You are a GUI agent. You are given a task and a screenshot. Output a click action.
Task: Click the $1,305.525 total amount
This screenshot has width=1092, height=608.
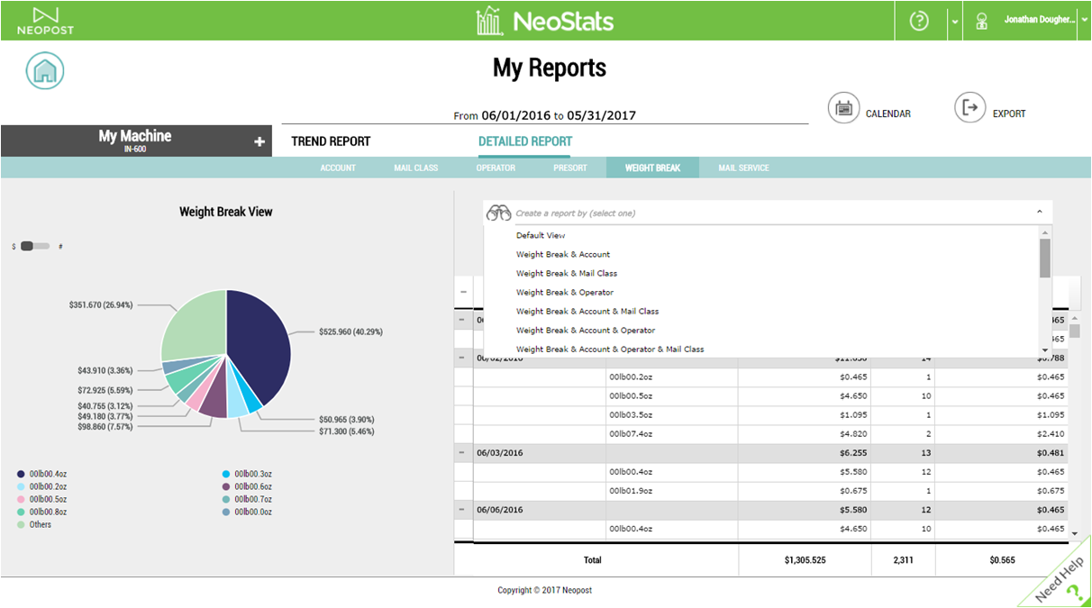(805, 560)
